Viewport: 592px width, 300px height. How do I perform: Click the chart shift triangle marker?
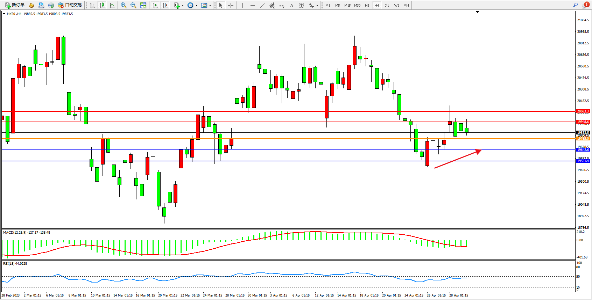477,12
